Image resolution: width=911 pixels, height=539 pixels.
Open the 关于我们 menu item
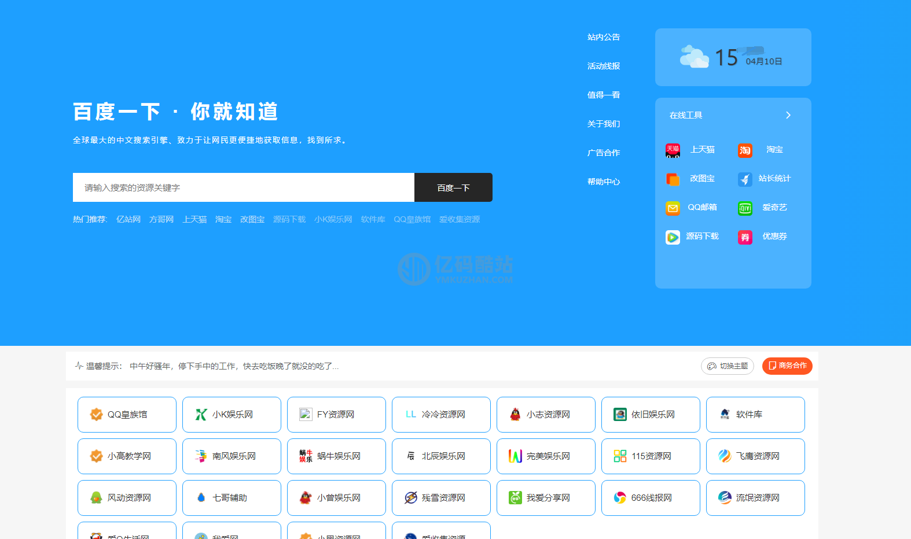604,124
